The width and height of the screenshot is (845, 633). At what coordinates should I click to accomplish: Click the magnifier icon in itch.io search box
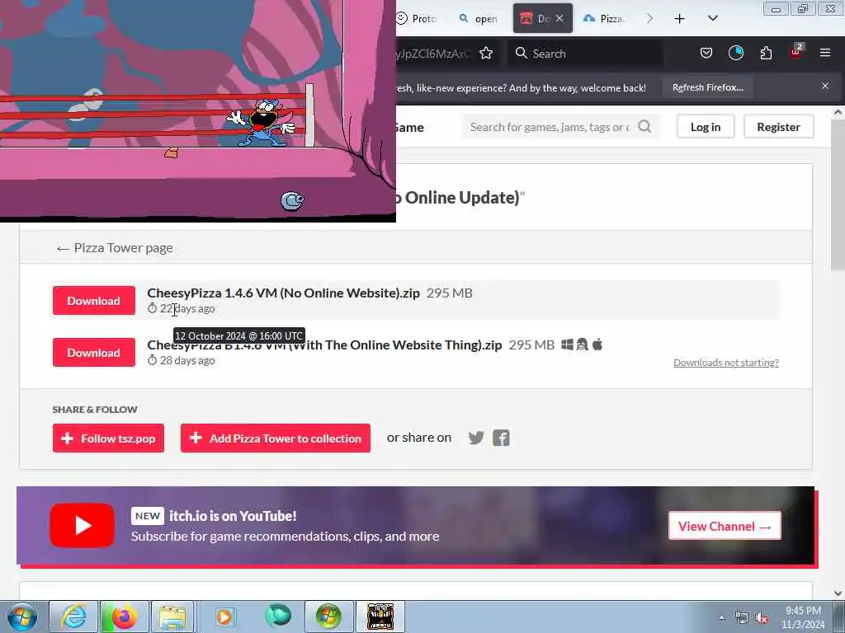(x=644, y=126)
